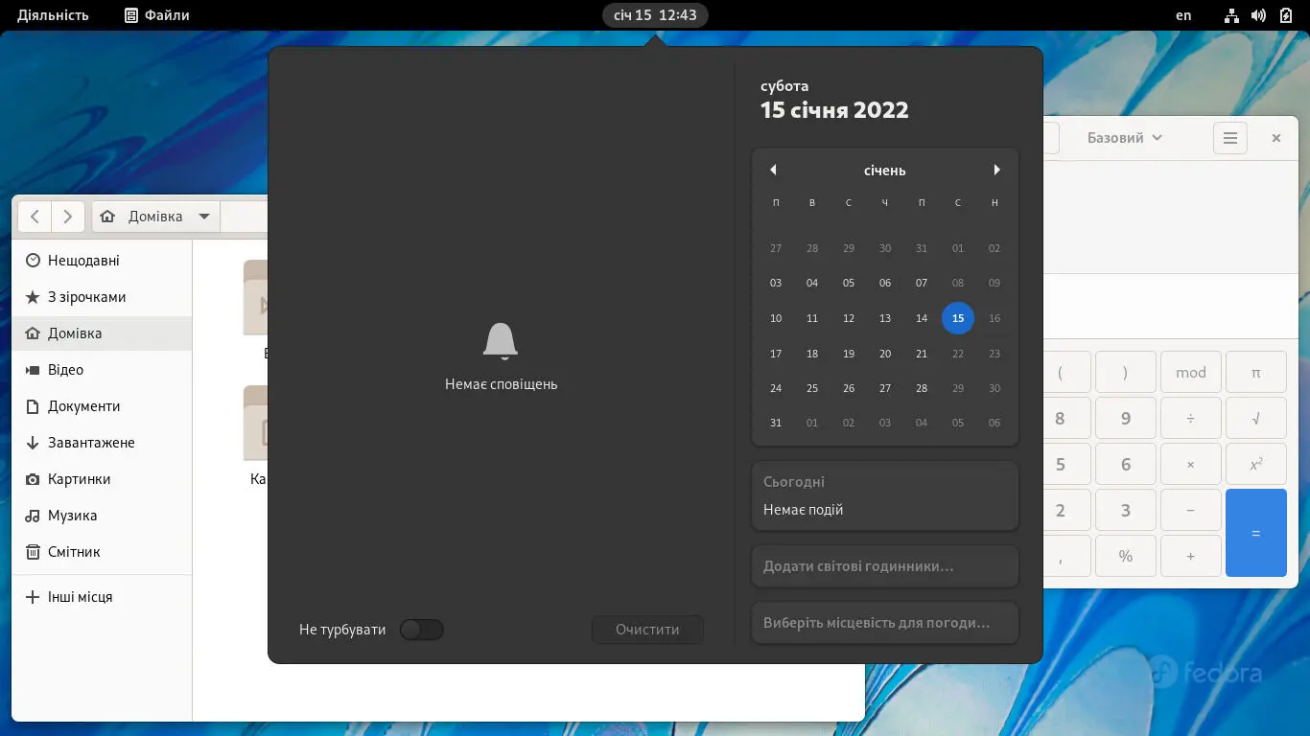Click the network status icon in top bar
The height and width of the screenshot is (736, 1310).
[x=1232, y=15]
